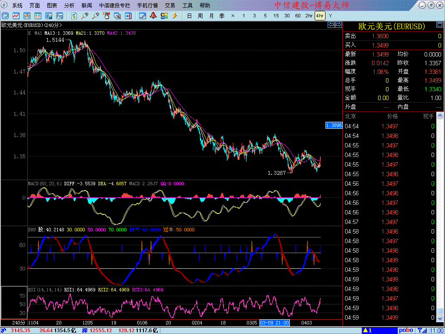The width and height of the screenshot is (445, 334).
Task: Zoom out with the magnifier minus icon
Action: tap(96, 16)
